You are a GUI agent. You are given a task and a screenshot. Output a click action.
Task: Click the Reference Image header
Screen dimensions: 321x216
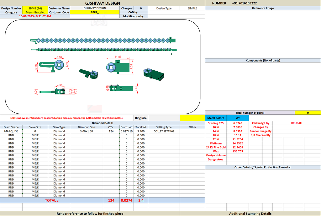(263, 8)
